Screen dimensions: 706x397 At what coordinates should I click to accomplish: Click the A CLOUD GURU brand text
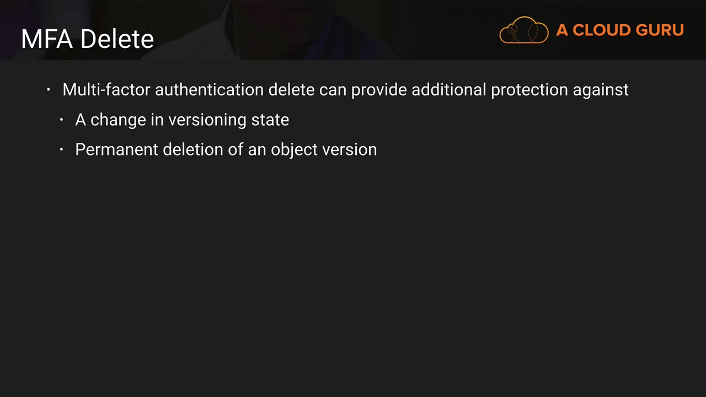click(619, 30)
